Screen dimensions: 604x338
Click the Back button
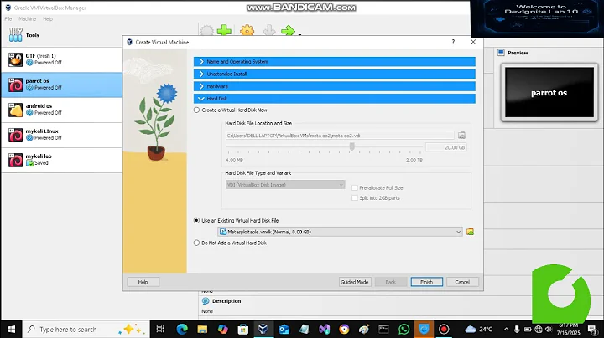coord(391,282)
